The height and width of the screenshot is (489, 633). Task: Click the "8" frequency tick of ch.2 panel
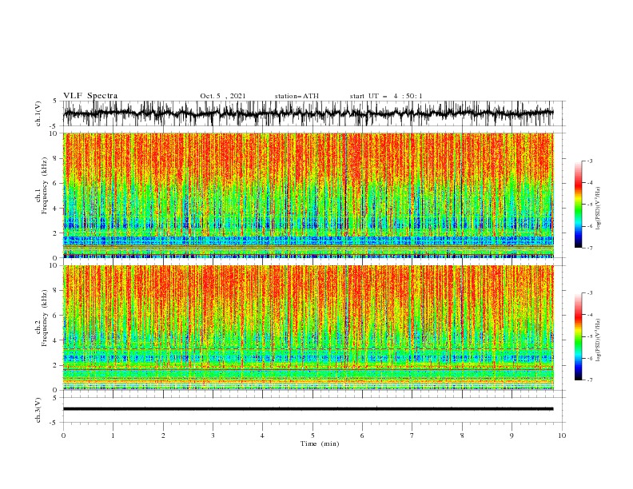point(57,291)
